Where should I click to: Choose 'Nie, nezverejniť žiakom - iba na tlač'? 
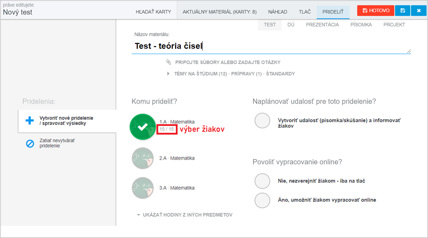click(x=262, y=181)
